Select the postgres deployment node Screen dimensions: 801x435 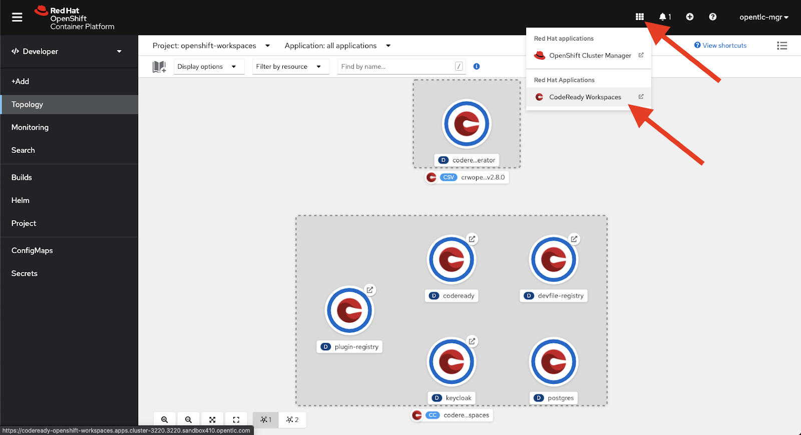click(x=554, y=362)
